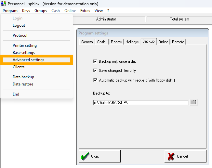Toggle Backup only once a day checkbox

pyautogui.click(x=95, y=61)
